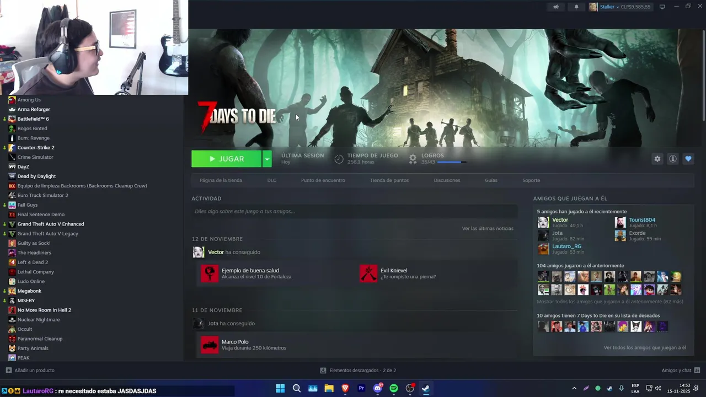Open friend Lautaro_RG in friends panel

(566, 246)
